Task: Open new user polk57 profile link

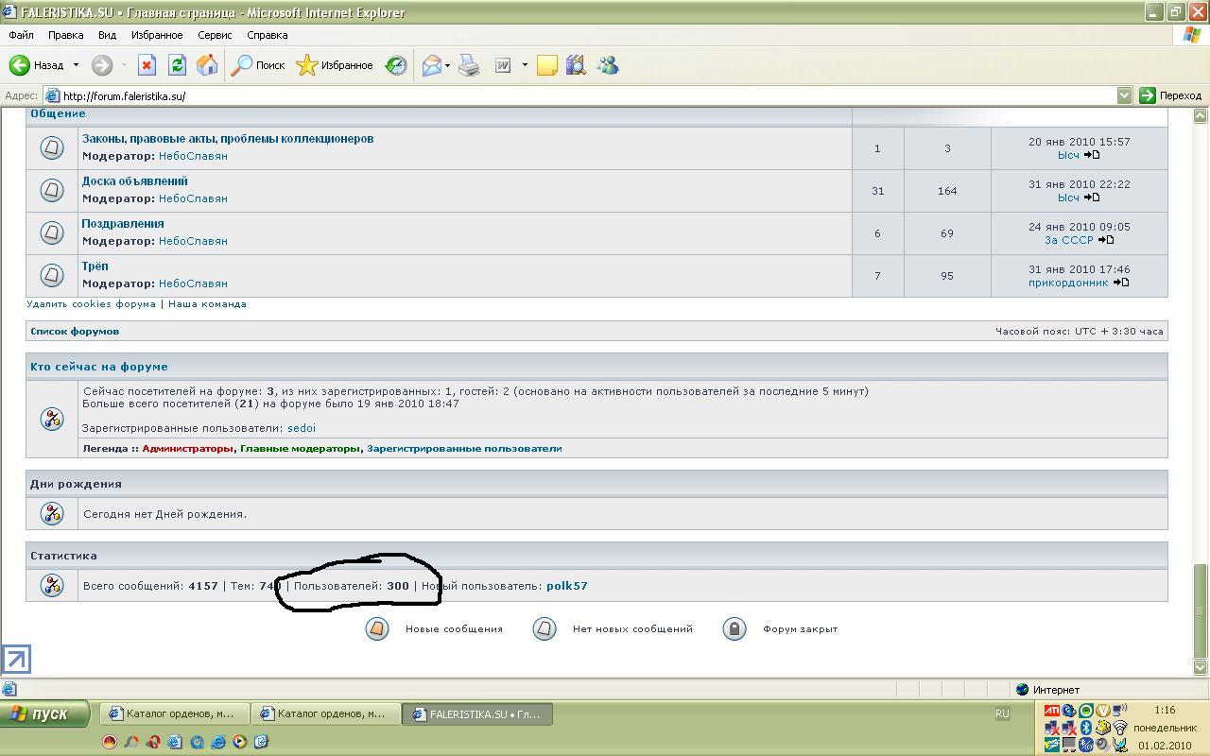Action: click(566, 586)
